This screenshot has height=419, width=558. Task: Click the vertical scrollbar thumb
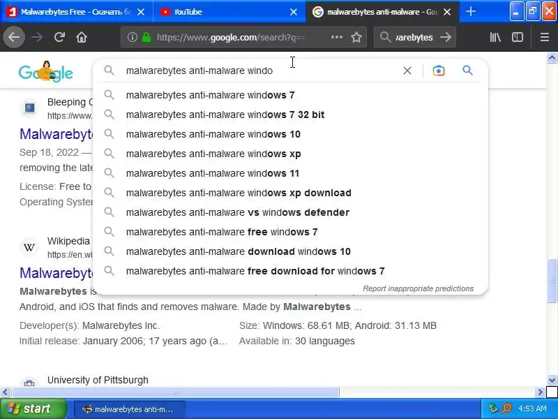point(552,281)
